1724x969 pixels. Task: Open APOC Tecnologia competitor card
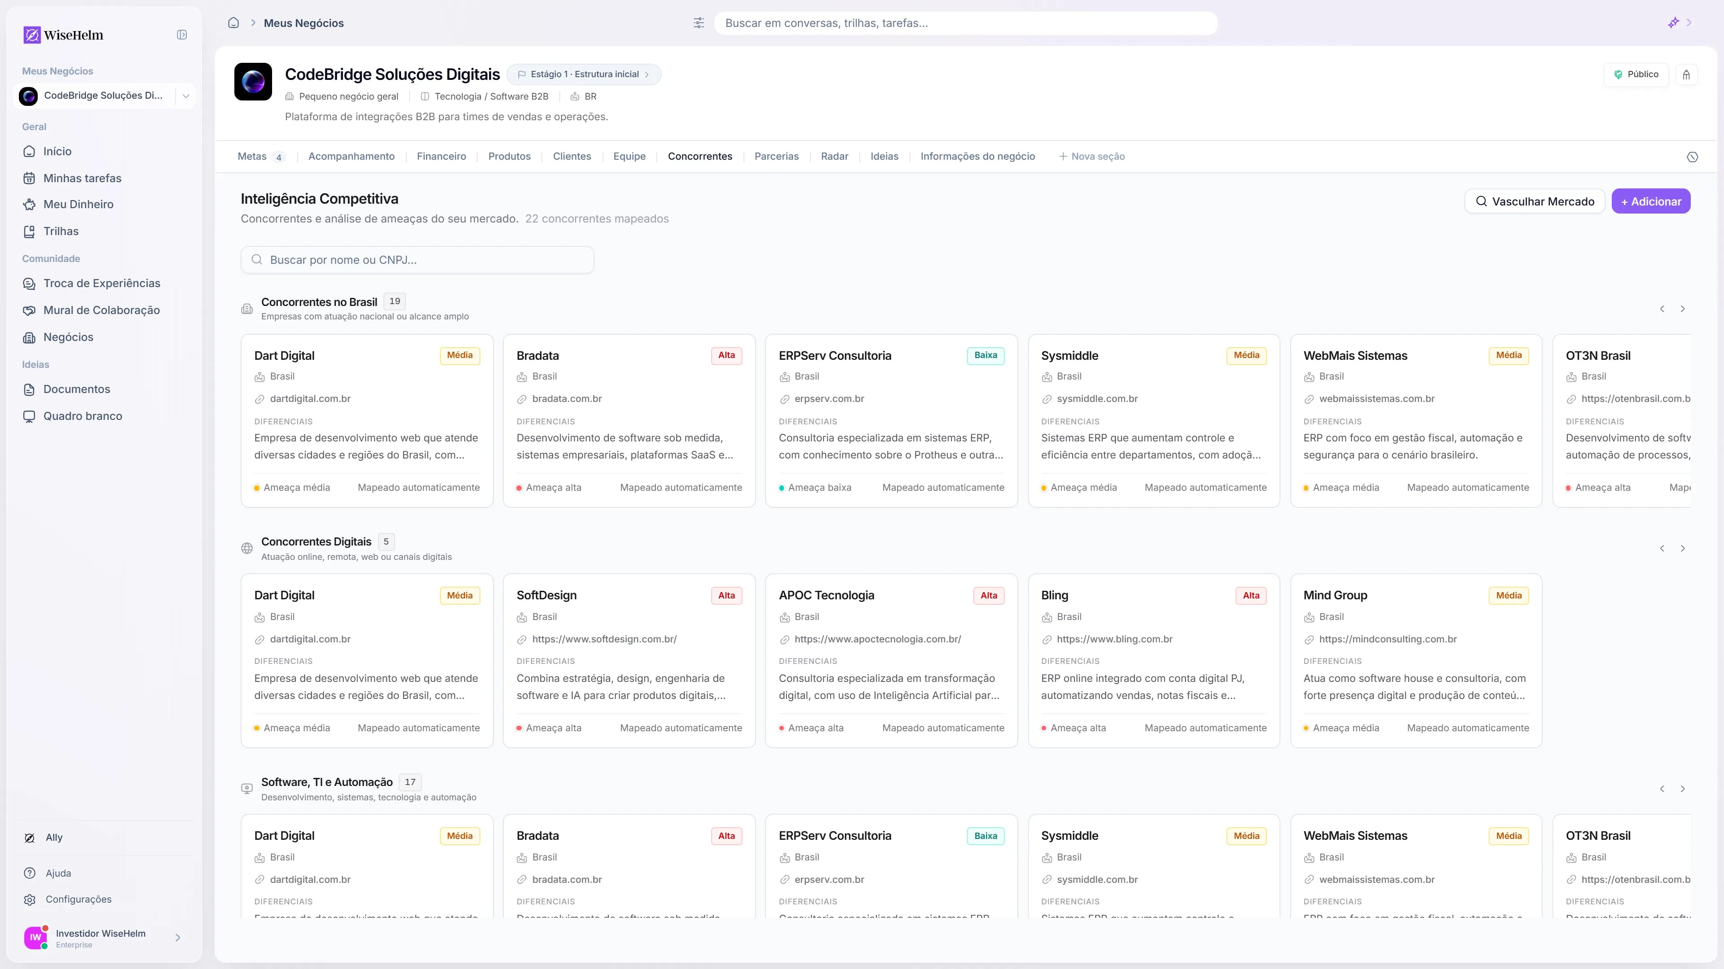(x=892, y=661)
